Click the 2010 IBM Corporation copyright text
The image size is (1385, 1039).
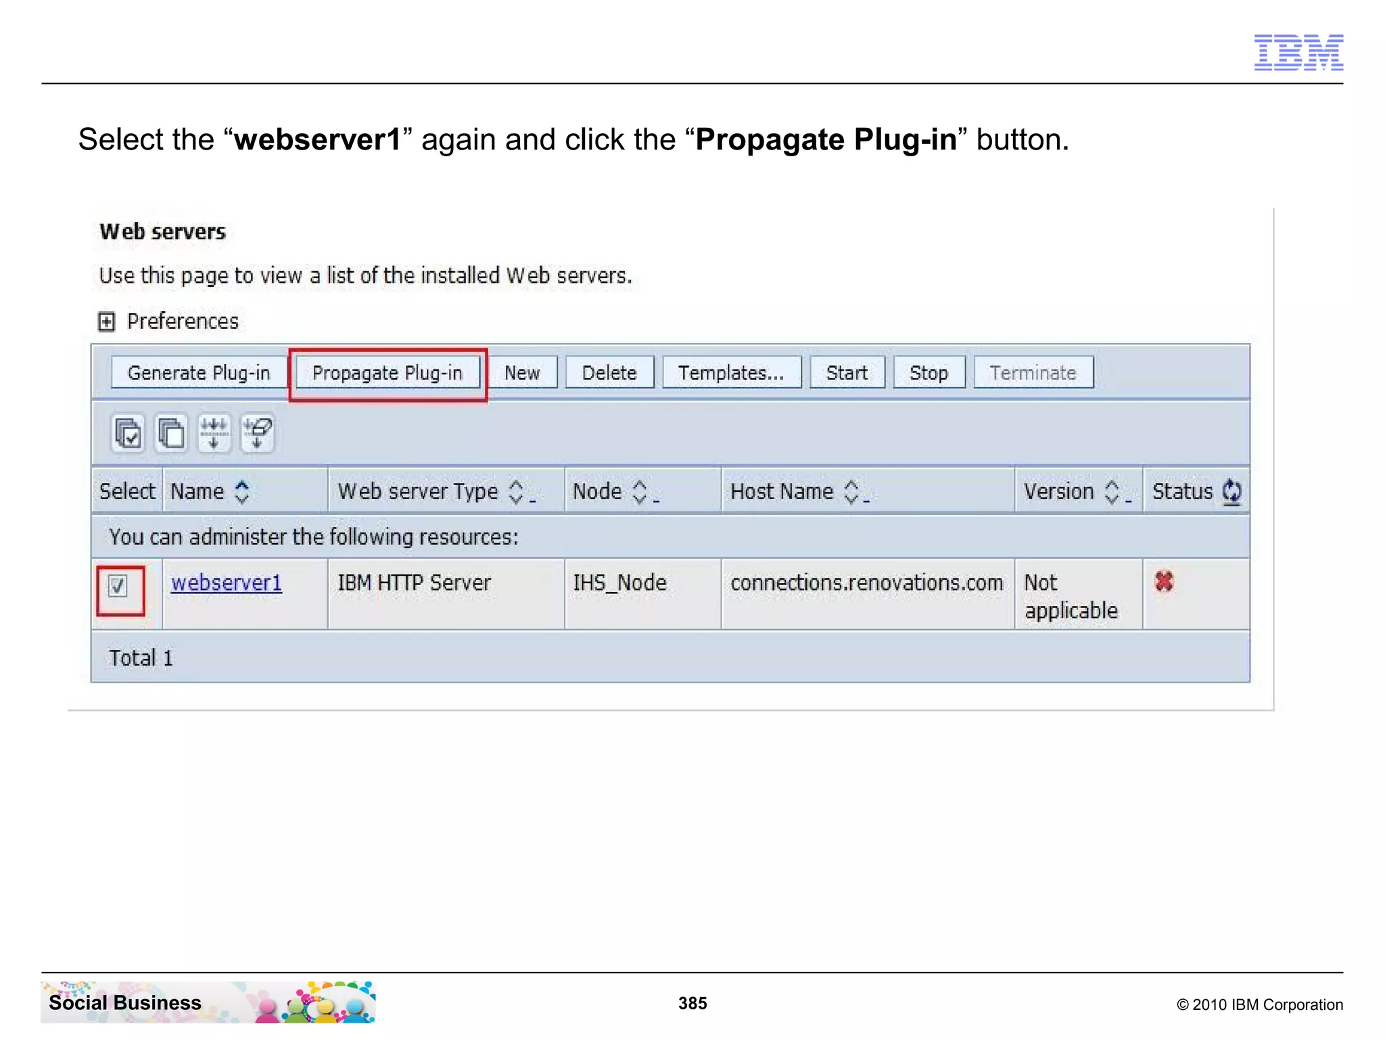click(1260, 1005)
